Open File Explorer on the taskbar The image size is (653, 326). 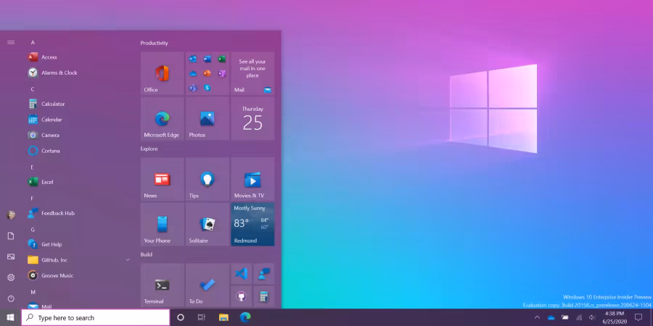tap(223, 318)
